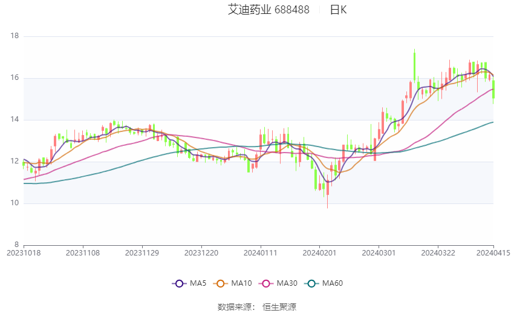Click the y-axis value 12
Image resolution: width=514 pixels, height=313 pixels.
[x=15, y=161]
